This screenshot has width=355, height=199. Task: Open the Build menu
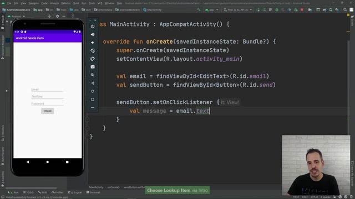(x=76, y=3)
